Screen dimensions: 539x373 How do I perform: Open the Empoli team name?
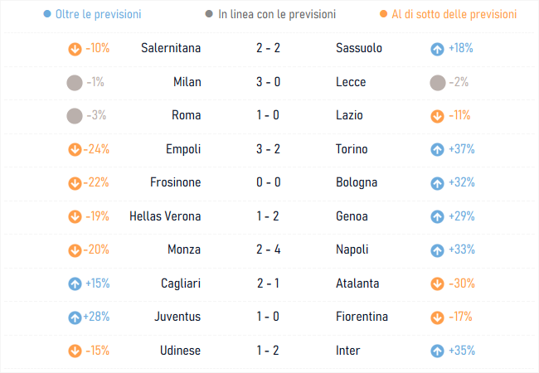click(183, 149)
